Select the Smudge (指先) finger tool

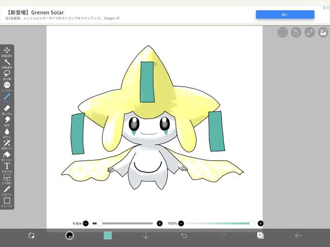click(7, 122)
